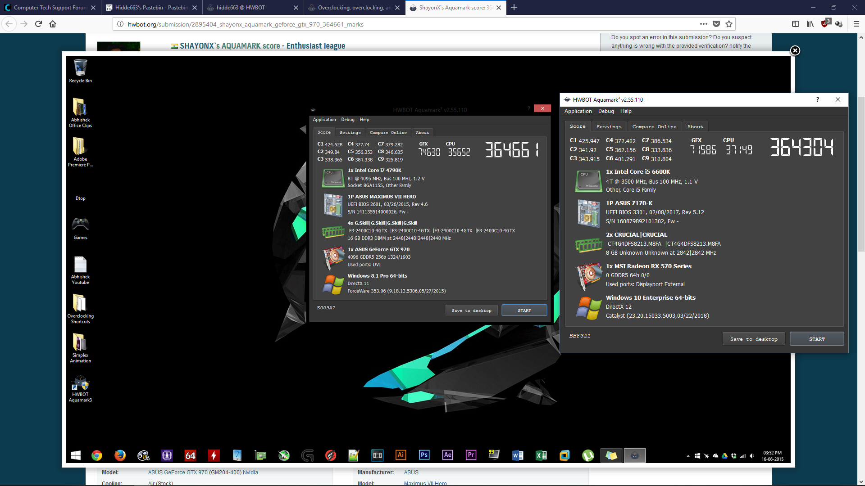The height and width of the screenshot is (486, 865).
Task: Click the question mark help button in Aquamark title bar
Action: click(x=817, y=99)
